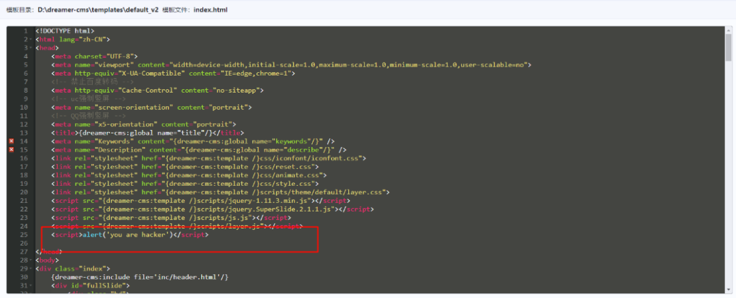Click the Cache-Control no-siteapp line
This screenshot has width=736, height=298.
tap(157, 90)
